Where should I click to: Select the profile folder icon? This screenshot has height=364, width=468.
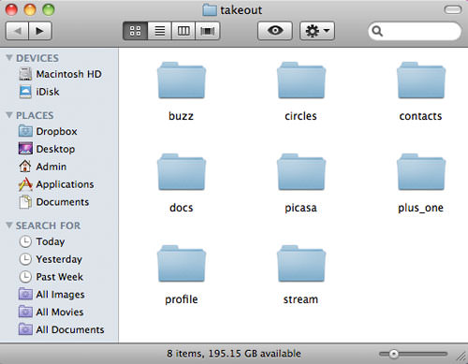tap(182, 264)
